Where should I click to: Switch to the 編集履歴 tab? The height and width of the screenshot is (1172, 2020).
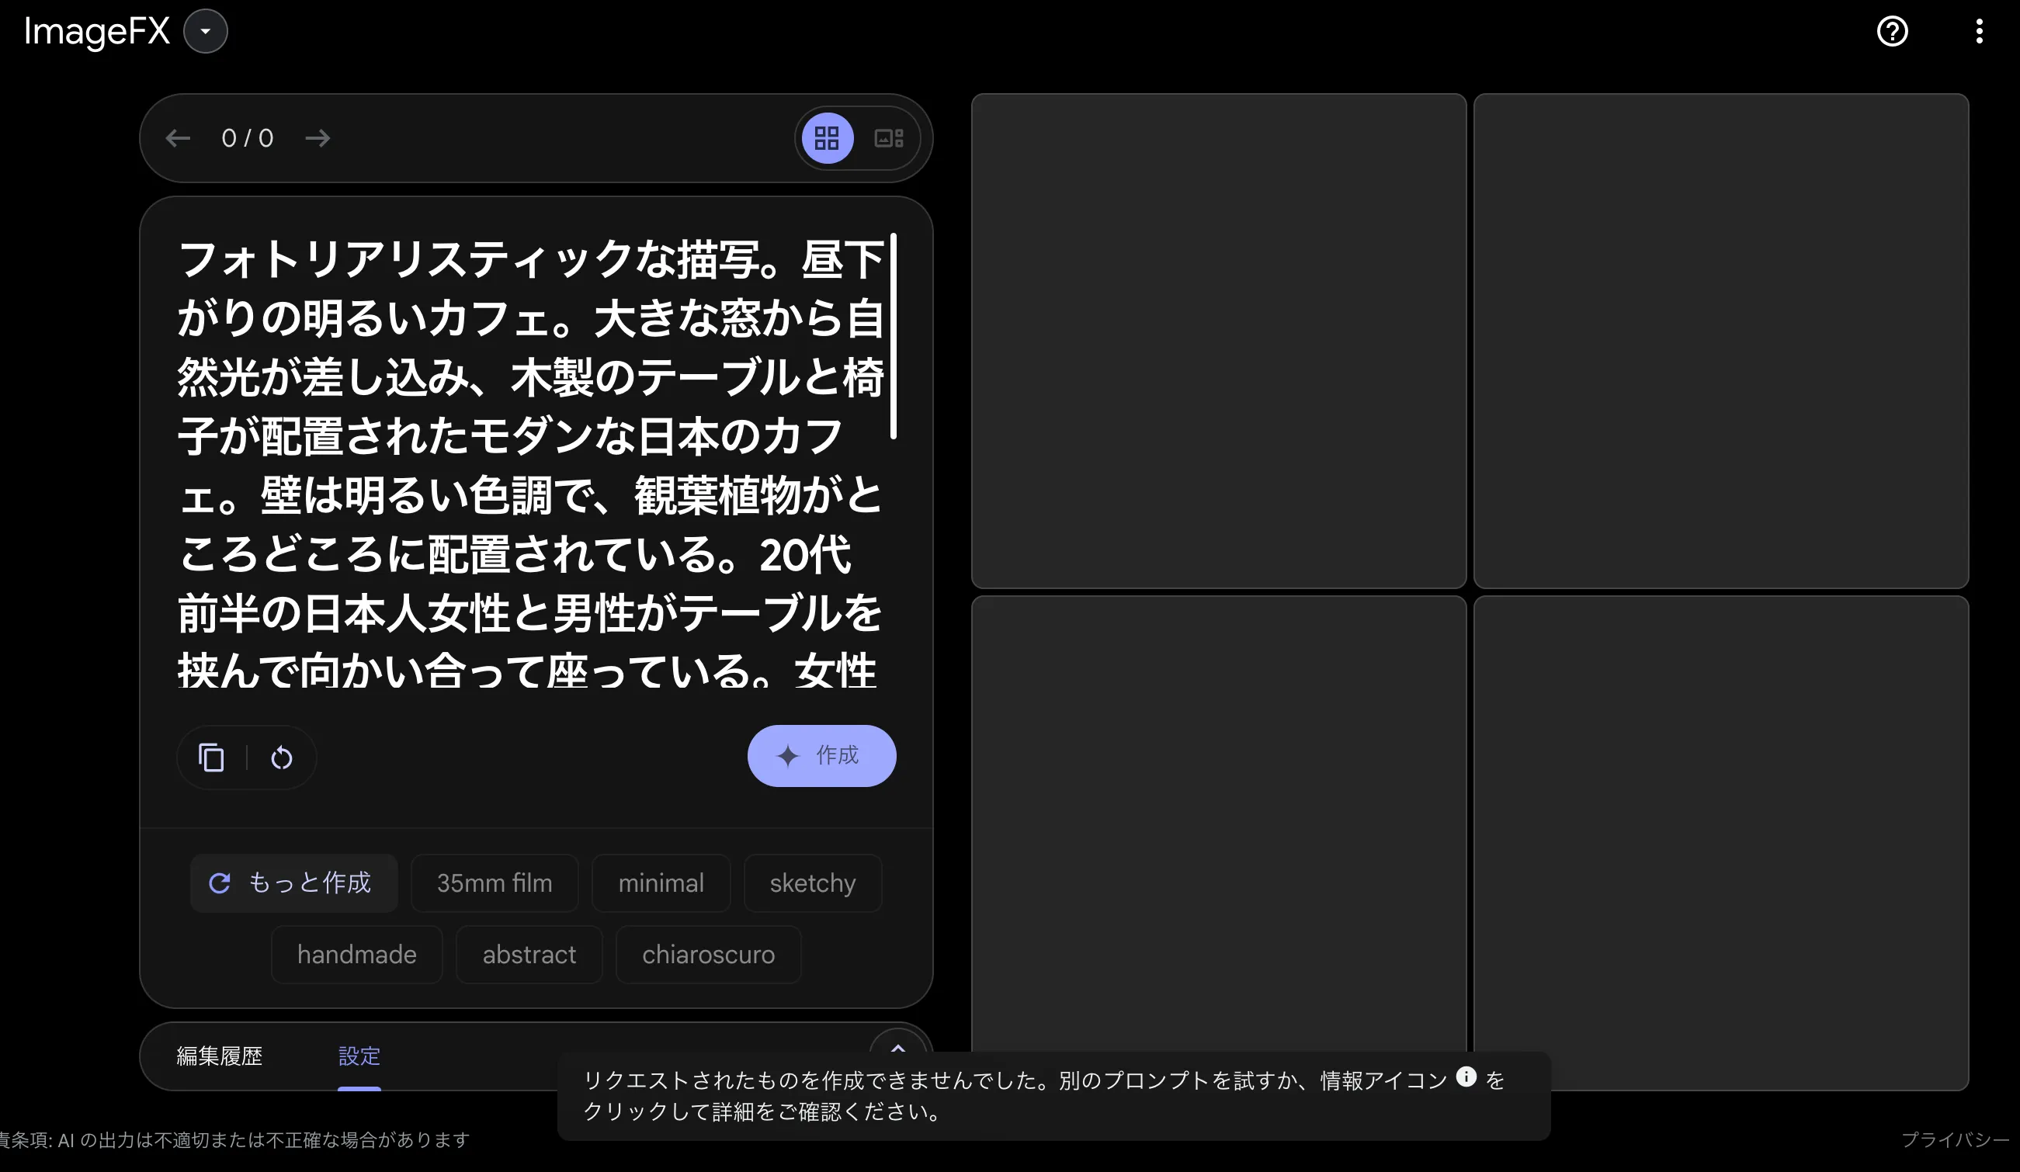coord(220,1056)
